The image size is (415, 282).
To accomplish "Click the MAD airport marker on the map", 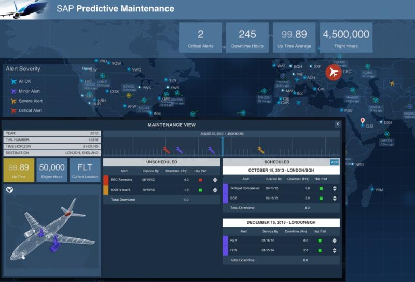I will [283, 91].
